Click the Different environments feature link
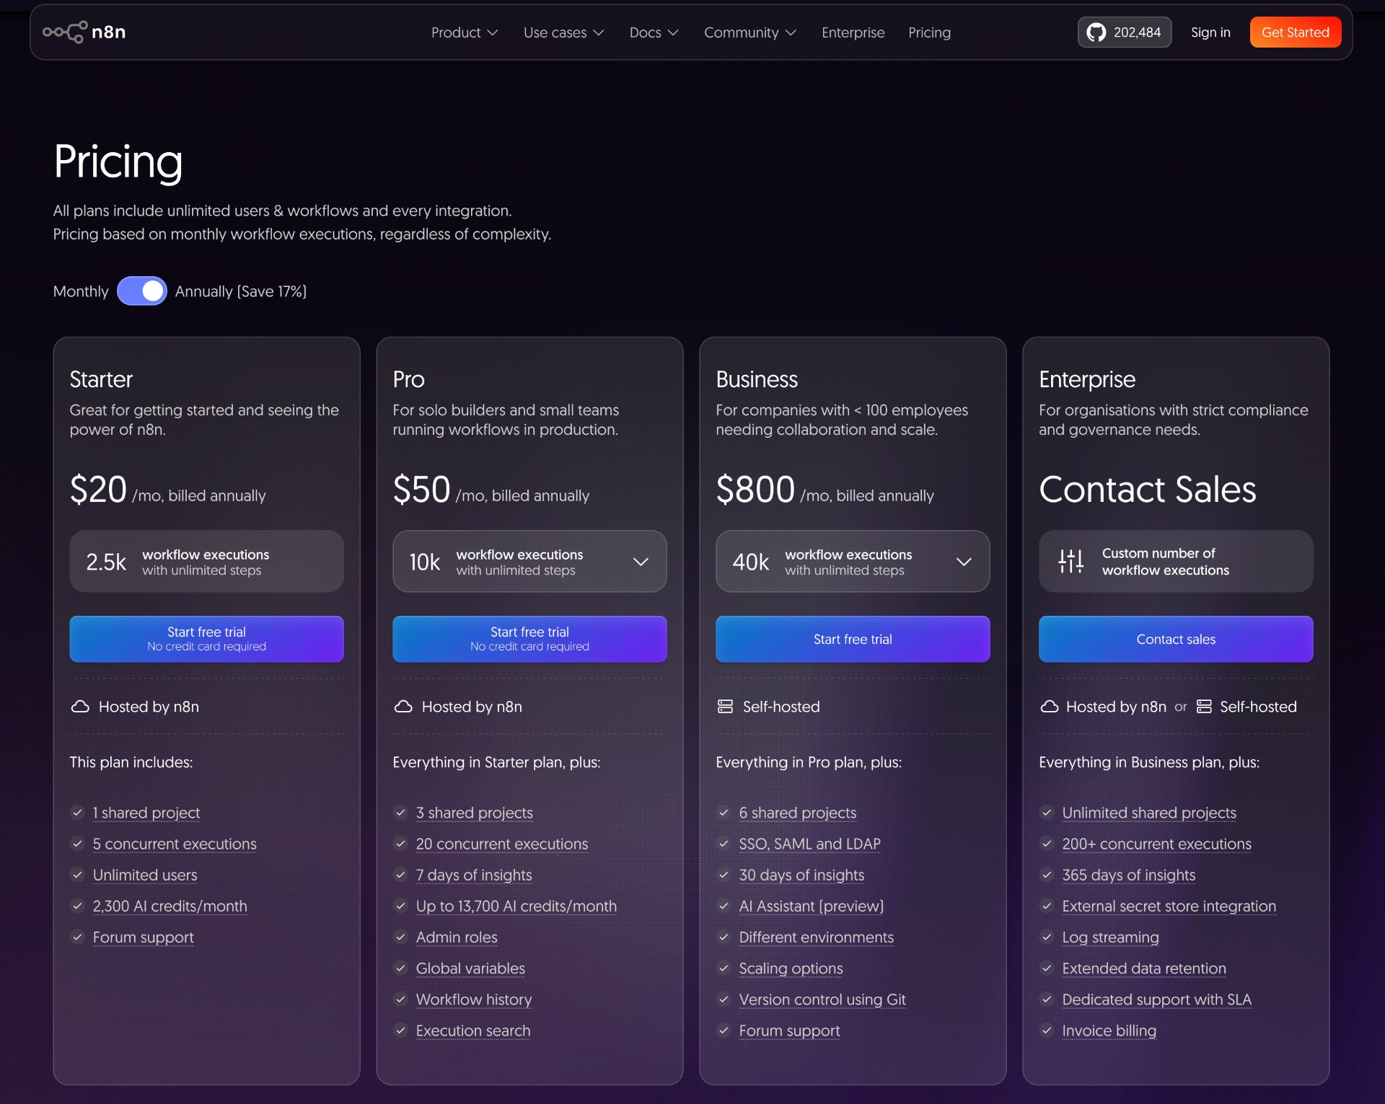 coord(817,937)
